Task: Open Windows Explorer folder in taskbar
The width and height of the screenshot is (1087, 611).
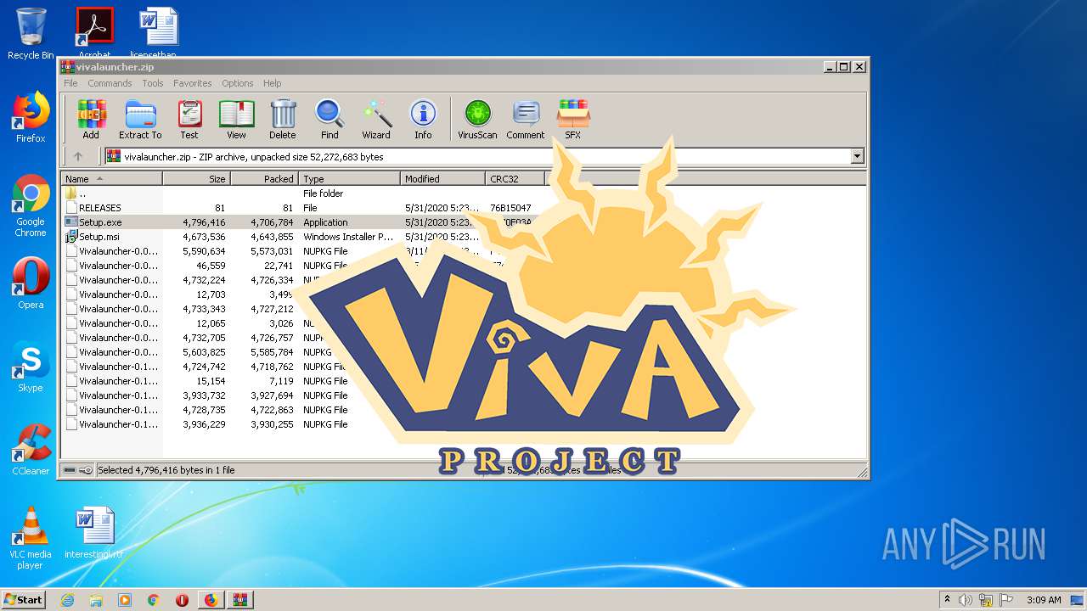Action: coord(96,600)
